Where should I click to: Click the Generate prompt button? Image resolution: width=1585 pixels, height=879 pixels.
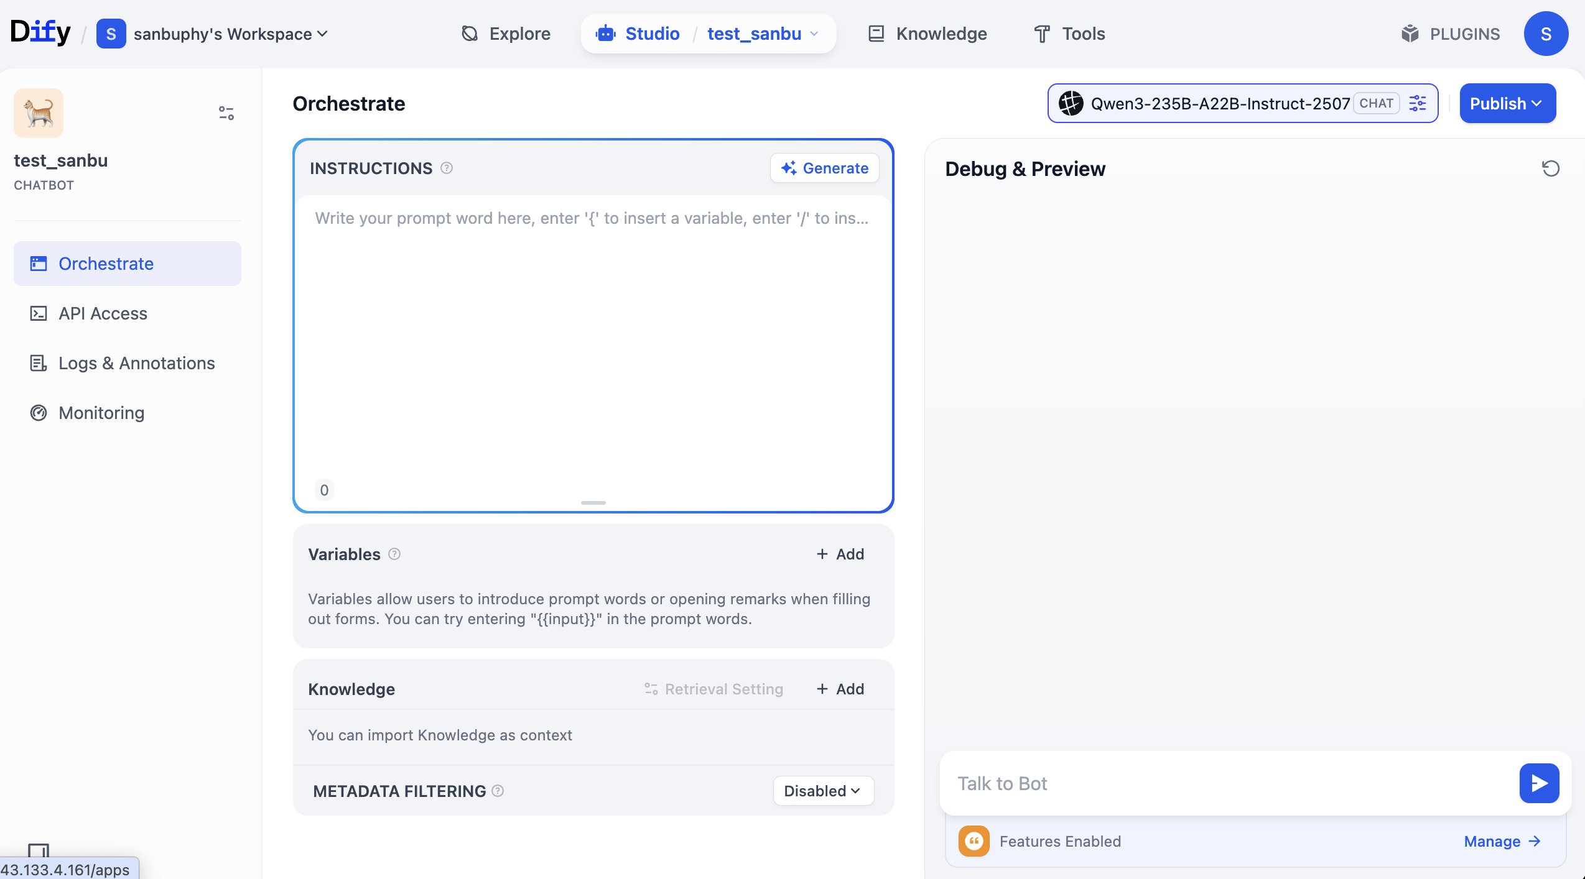[824, 168]
